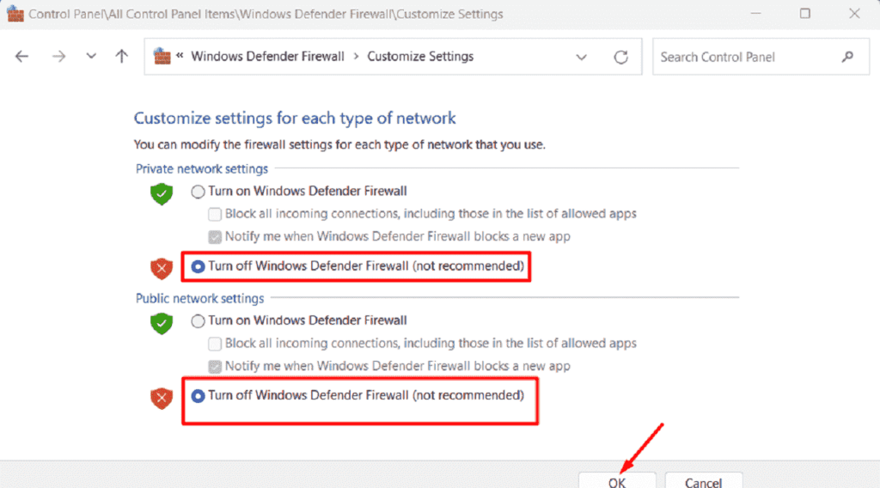
Task: Open recent locations chevron beside forward arrow
Action: pos(91,56)
